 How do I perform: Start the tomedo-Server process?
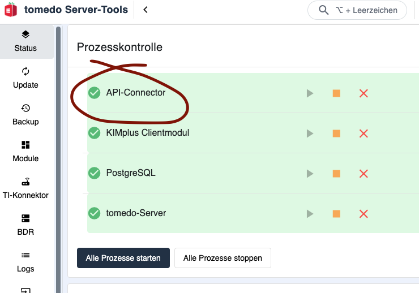(x=310, y=214)
